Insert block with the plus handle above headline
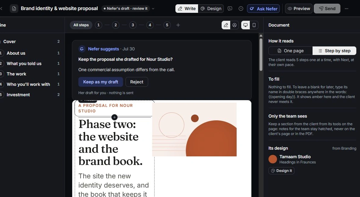Image resolution: width=360 pixels, height=197 pixels. tap(114, 117)
